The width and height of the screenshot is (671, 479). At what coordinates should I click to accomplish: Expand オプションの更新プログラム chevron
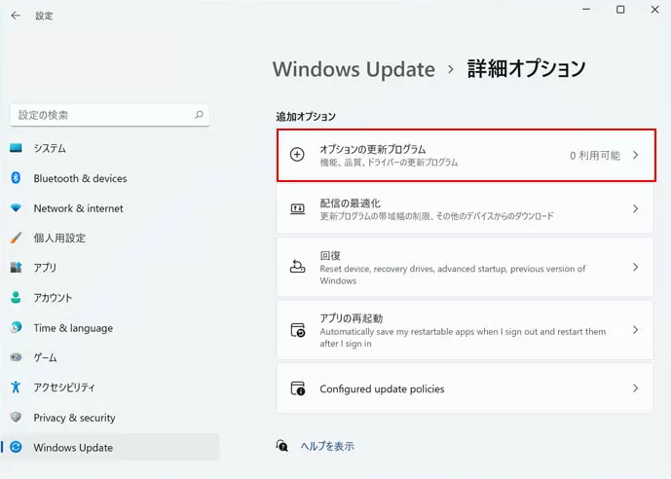click(636, 155)
